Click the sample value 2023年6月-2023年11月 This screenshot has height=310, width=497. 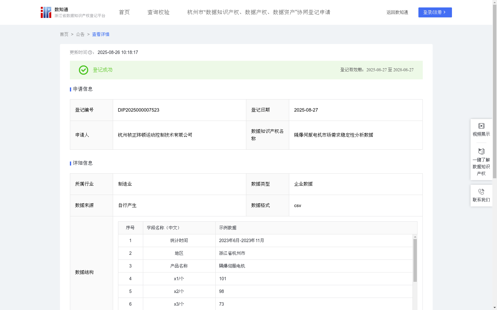(x=241, y=241)
